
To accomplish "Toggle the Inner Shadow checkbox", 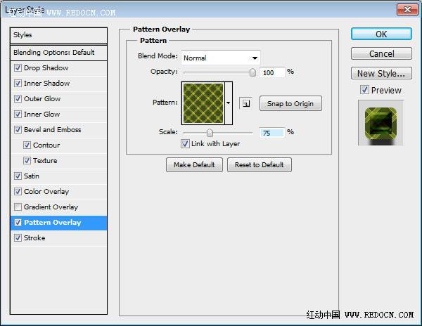I will (18, 84).
